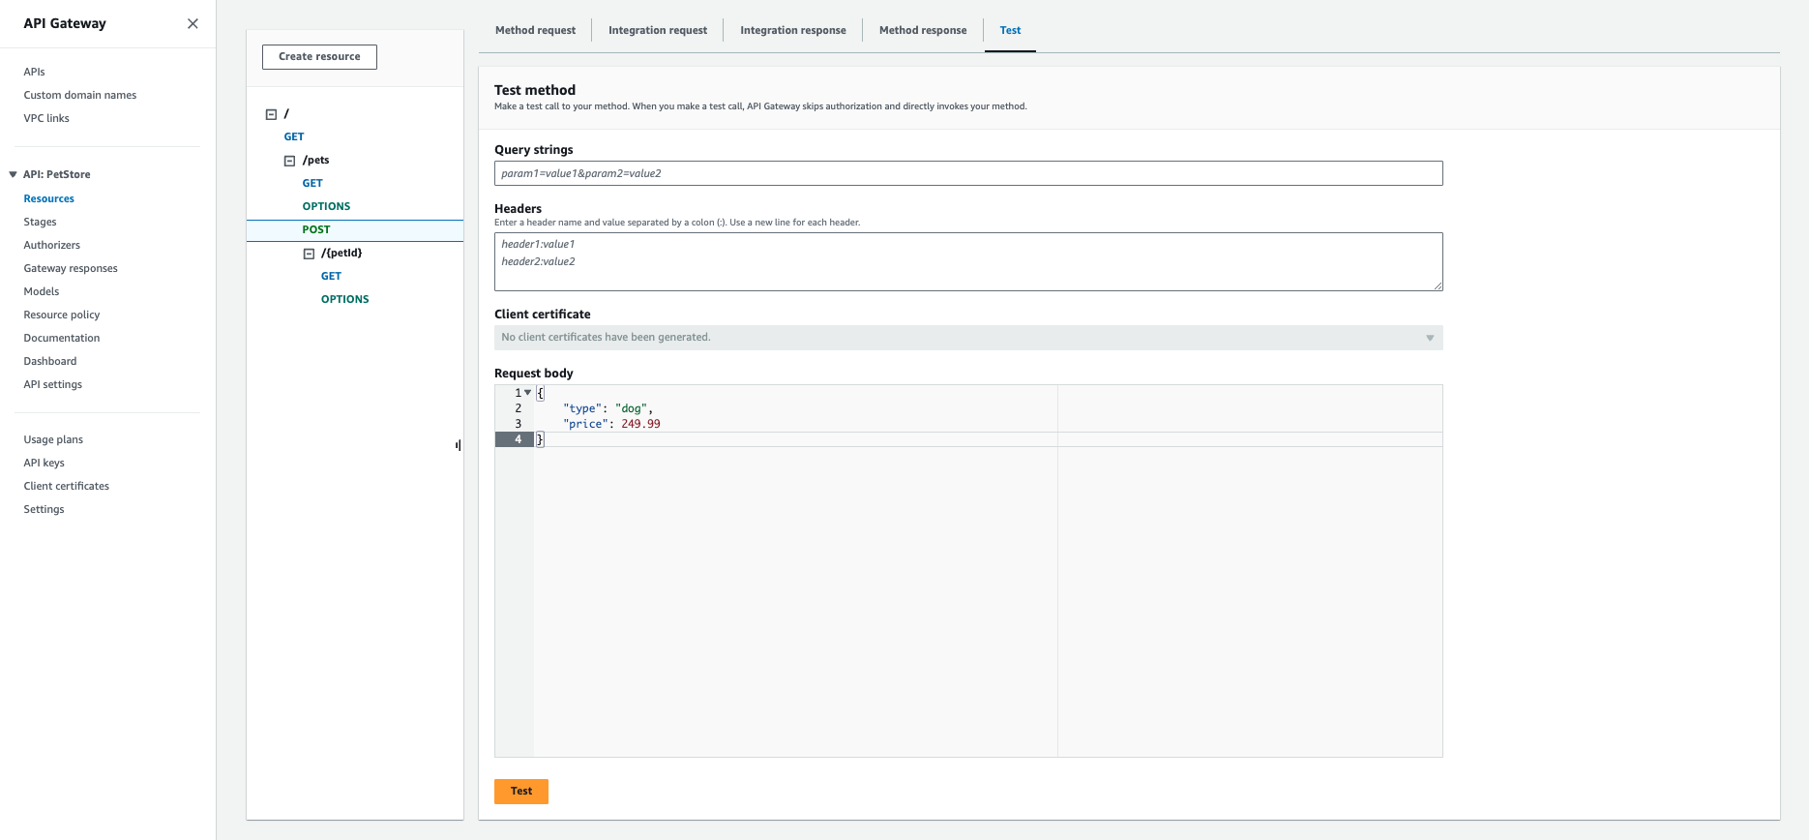1809x840 pixels.
Task: Select the GET method under /{petId}
Action: click(331, 277)
